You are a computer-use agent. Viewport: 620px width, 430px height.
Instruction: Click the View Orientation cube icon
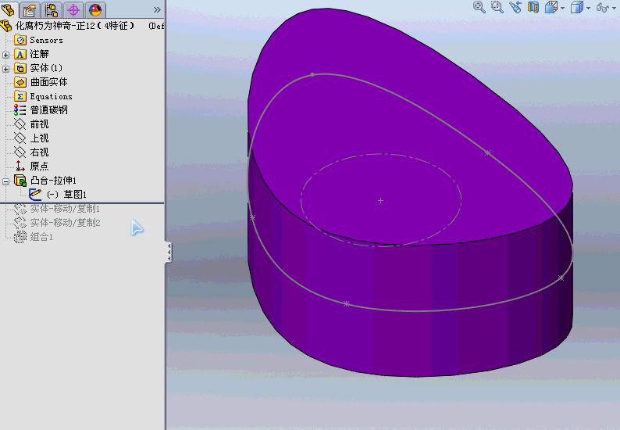(551, 7)
